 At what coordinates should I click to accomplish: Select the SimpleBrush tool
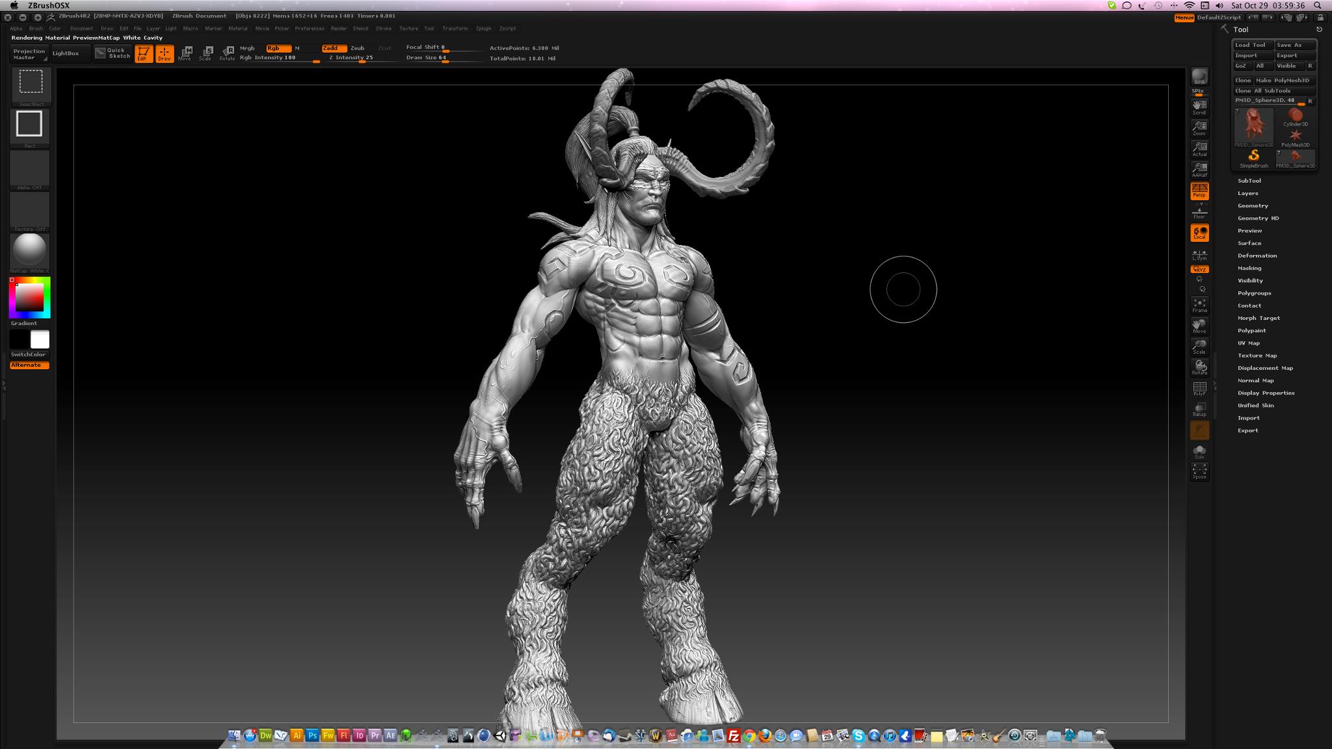1254,159
